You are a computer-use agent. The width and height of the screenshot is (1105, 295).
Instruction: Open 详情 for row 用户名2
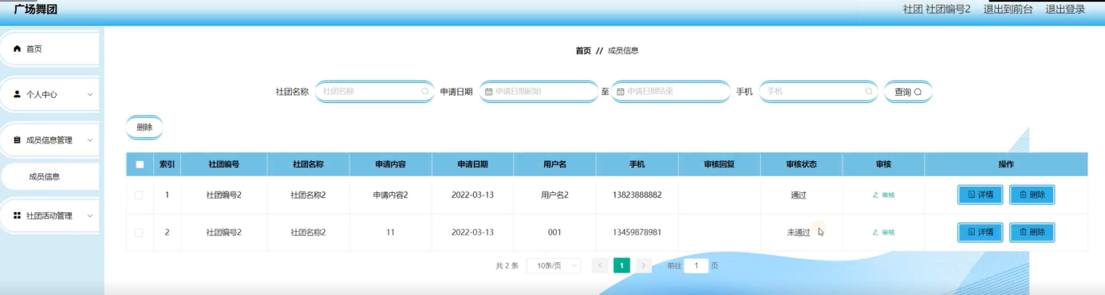click(x=980, y=195)
